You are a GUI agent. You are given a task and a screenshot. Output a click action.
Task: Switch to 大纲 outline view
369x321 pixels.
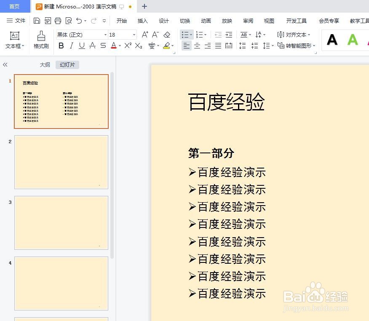click(x=45, y=64)
